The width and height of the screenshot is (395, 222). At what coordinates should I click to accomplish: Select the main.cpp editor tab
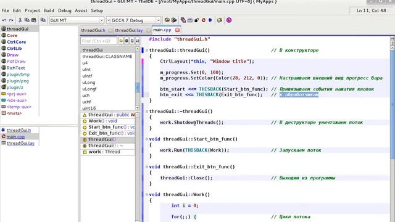162,30
